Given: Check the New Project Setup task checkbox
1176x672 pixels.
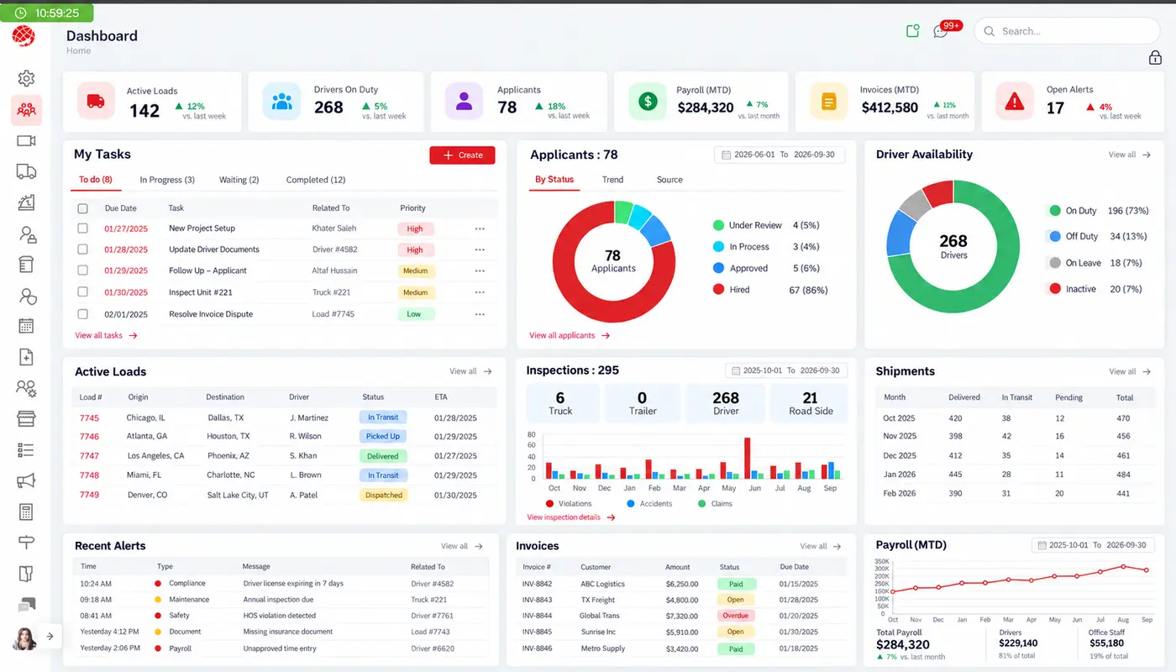Looking at the screenshot, I should pos(82,228).
